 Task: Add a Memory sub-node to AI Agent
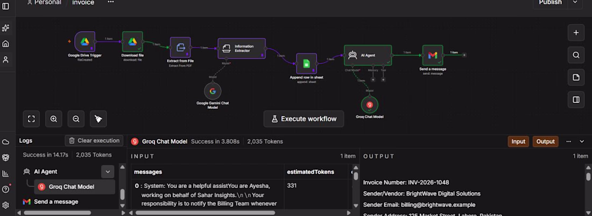(x=373, y=80)
